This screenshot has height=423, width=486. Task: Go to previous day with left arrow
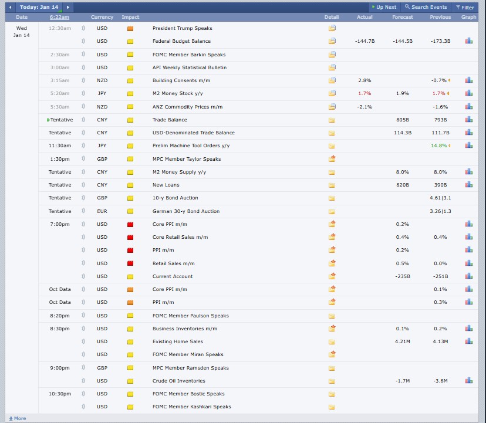(10, 7)
